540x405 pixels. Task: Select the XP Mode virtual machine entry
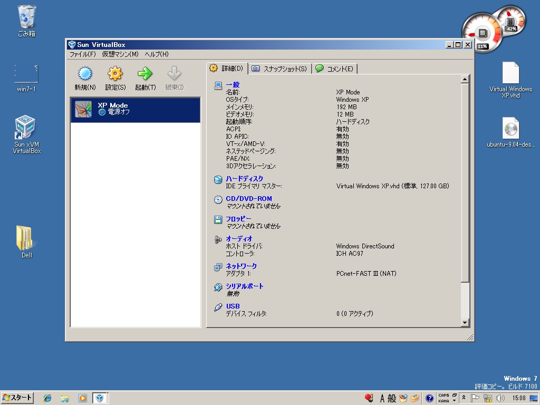pos(136,110)
